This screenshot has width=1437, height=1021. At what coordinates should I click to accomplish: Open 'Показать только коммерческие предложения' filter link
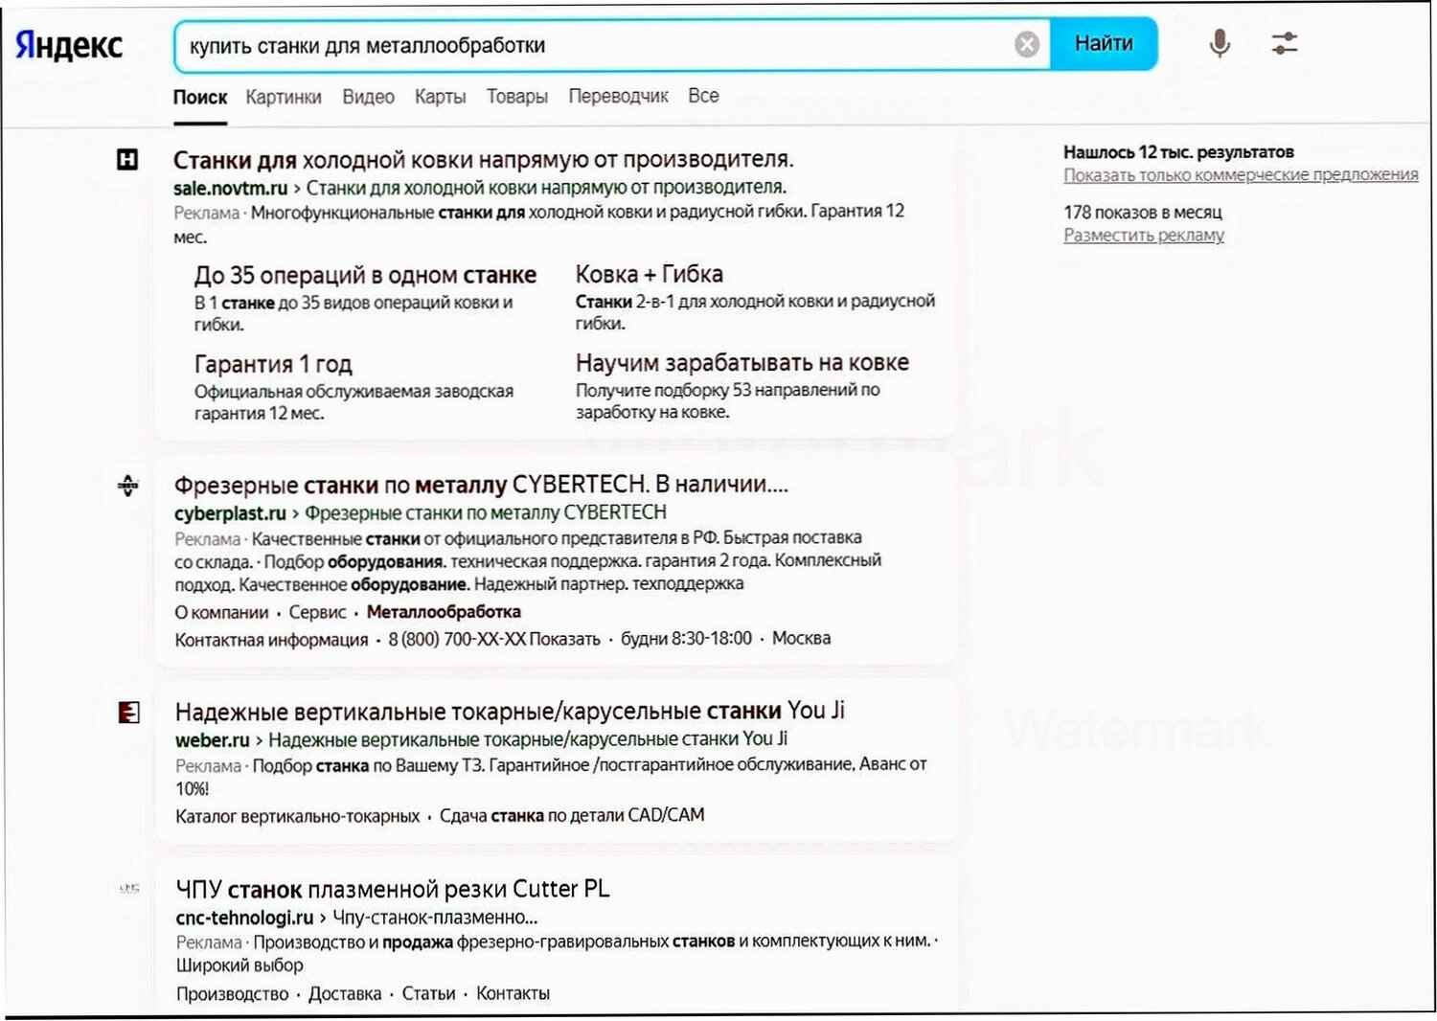pos(1242,174)
